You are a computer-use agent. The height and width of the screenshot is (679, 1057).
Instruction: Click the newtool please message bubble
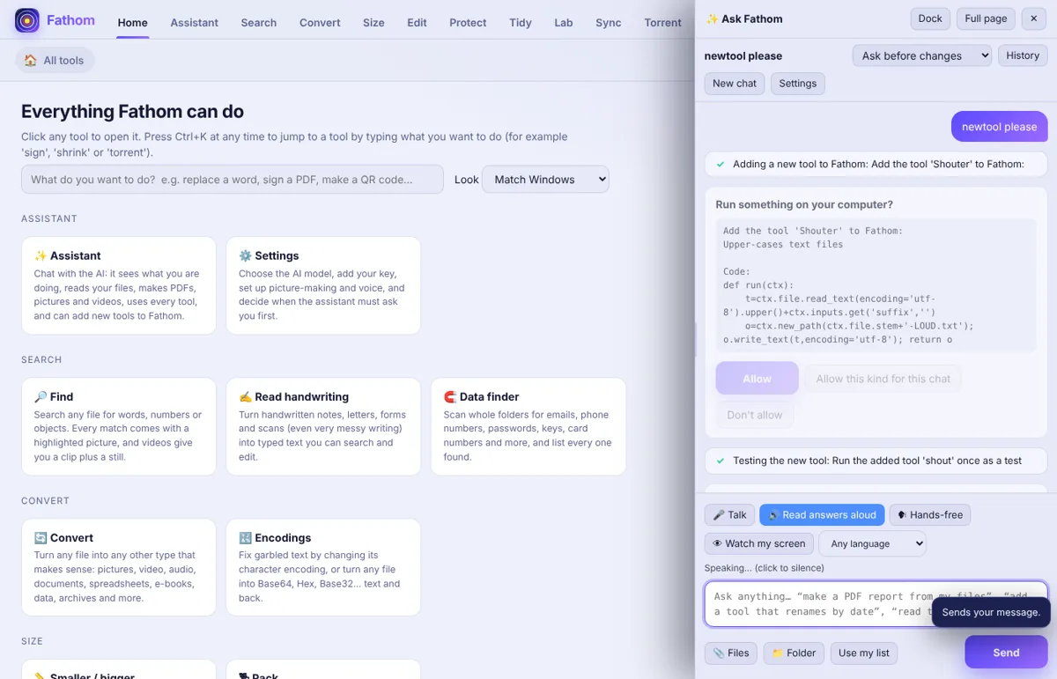[999, 127]
